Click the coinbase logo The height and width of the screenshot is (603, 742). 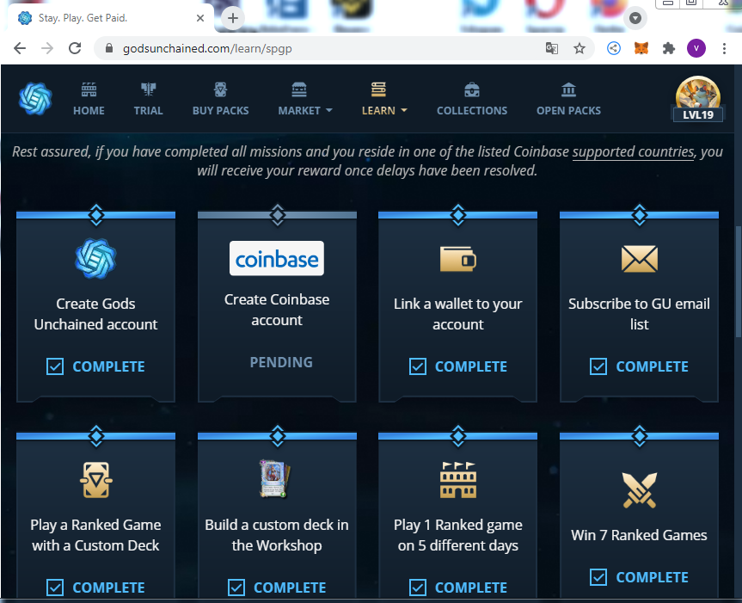coord(277,258)
